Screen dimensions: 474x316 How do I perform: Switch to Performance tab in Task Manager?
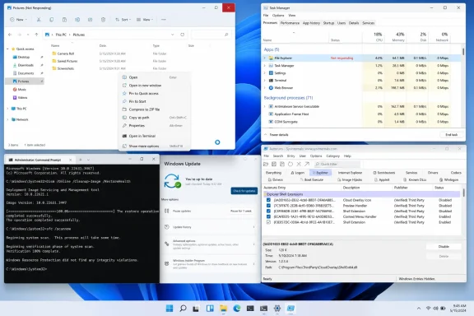[290, 23]
